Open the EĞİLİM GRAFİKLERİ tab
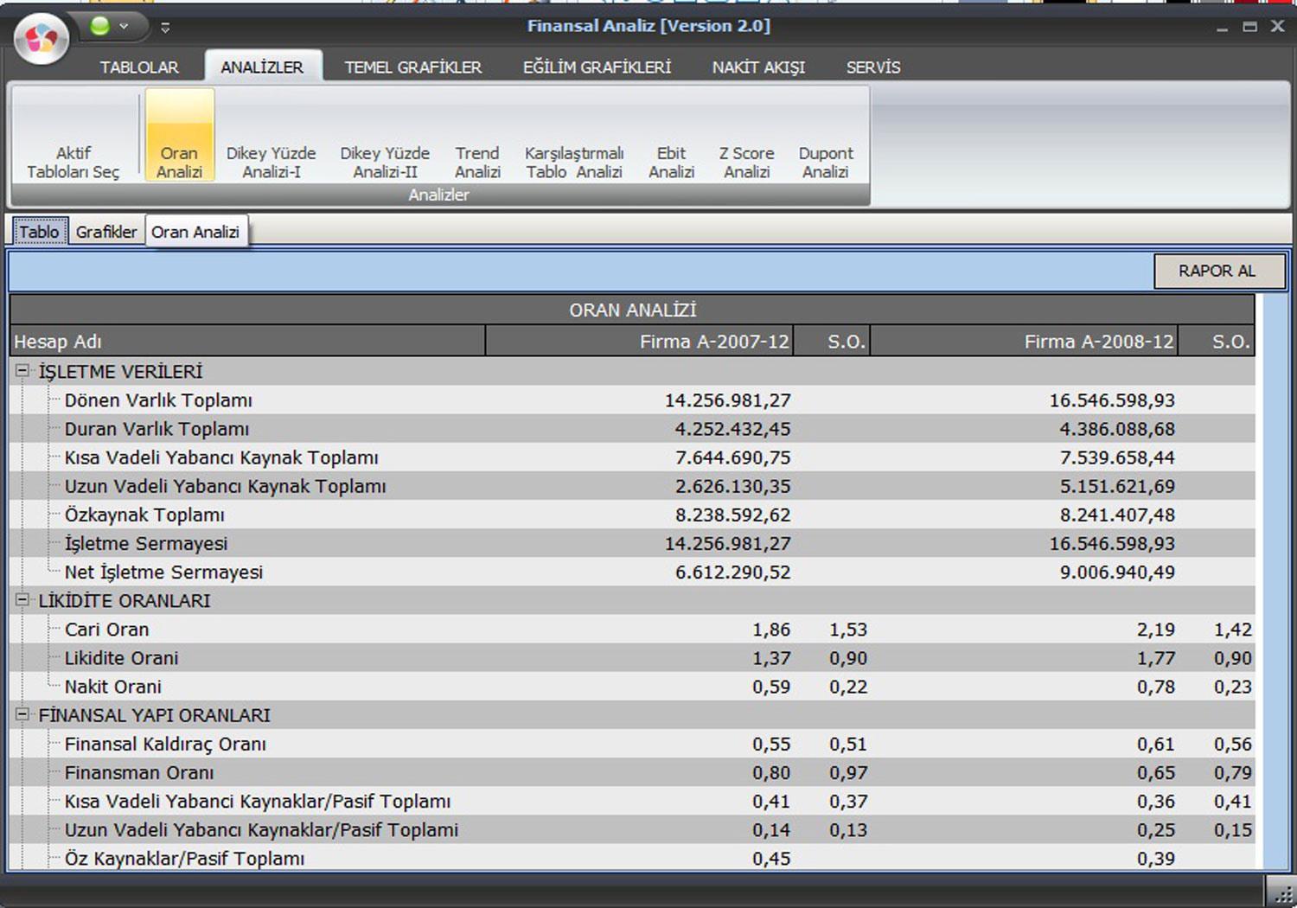1297x908 pixels. tap(597, 67)
